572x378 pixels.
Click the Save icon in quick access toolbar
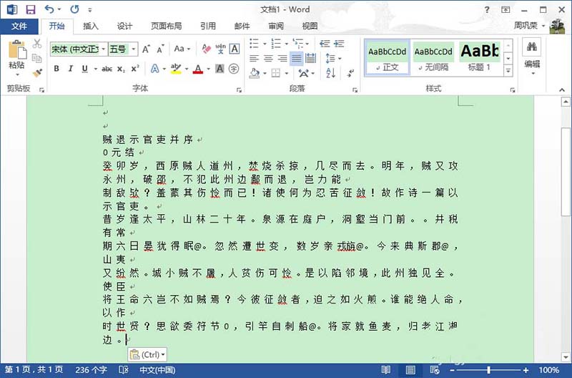(30, 9)
